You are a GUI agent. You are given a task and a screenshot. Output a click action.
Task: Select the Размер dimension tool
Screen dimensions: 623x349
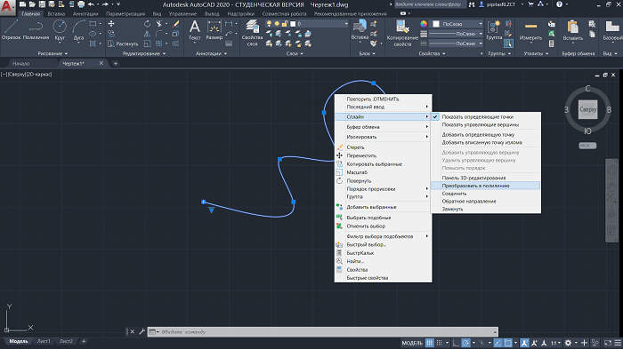pyautogui.click(x=214, y=30)
